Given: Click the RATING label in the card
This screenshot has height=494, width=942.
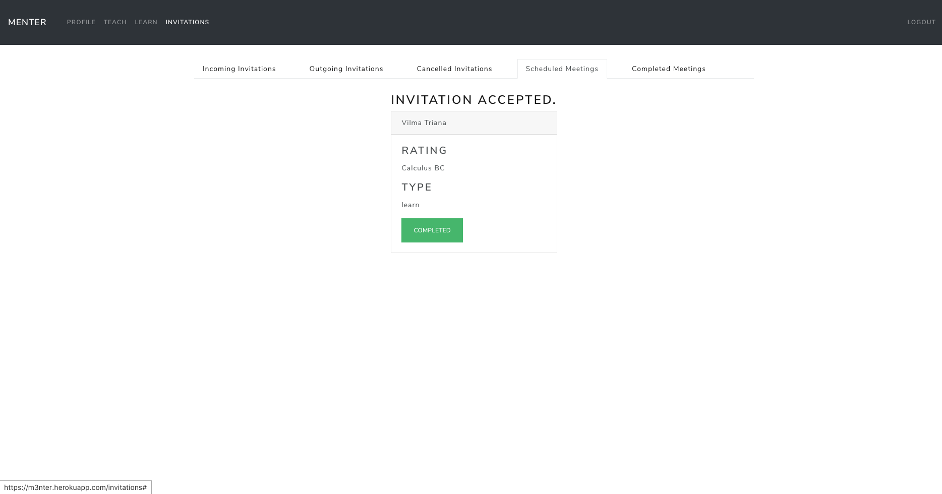Looking at the screenshot, I should point(424,150).
